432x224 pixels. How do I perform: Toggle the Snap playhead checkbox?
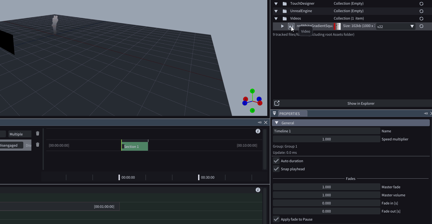point(276,169)
